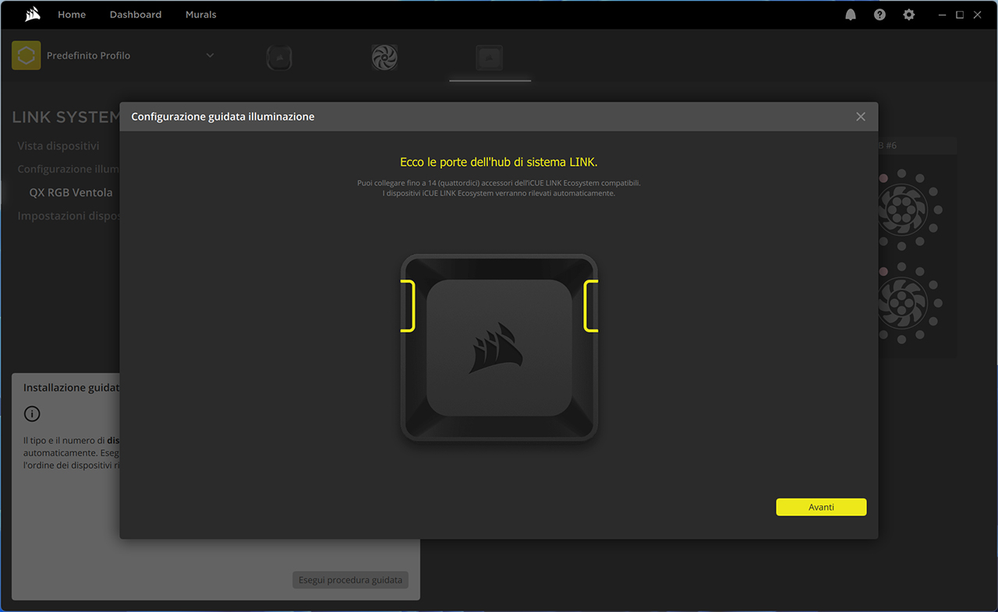The height and width of the screenshot is (612, 998).
Task: Maximize the iCUE window
Action: 960,15
